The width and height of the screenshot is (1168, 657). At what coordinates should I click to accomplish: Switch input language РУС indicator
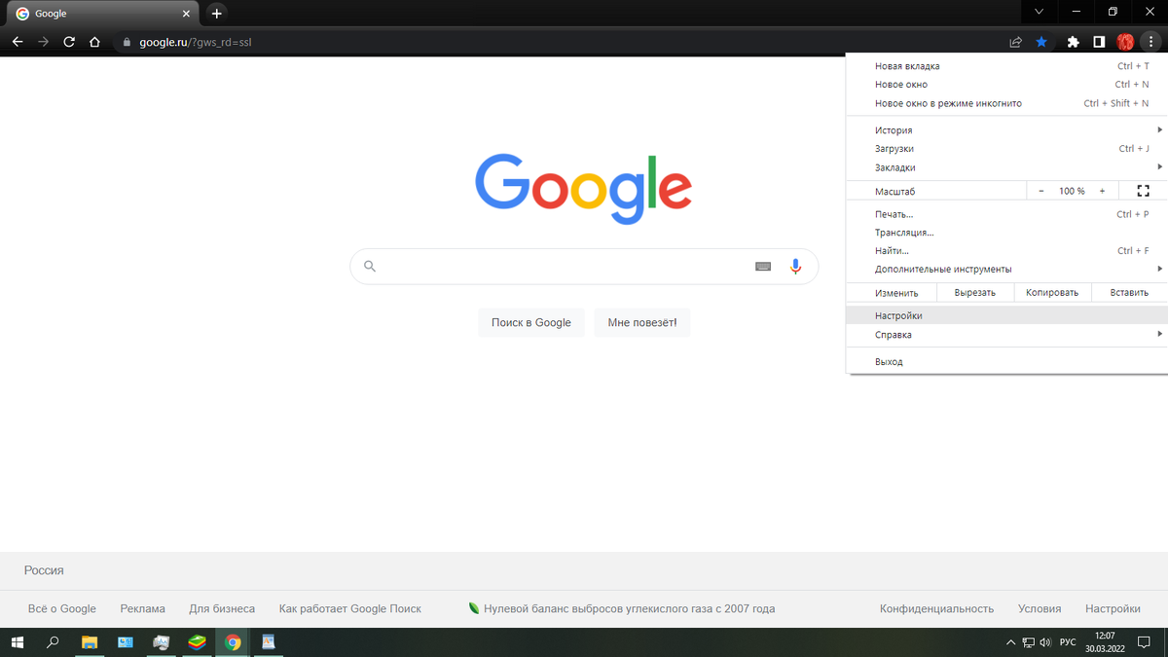pos(1068,642)
